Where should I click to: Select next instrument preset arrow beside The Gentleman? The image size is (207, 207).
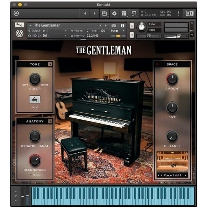coord(106,26)
